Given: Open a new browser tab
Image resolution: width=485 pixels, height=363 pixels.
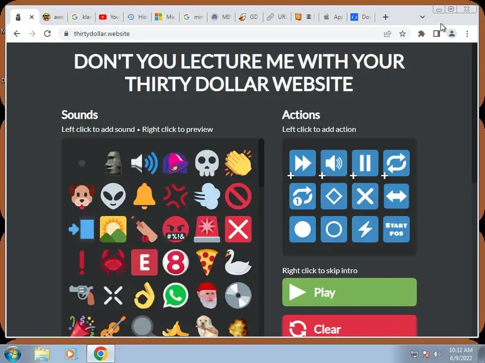Looking at the screenshot, I should coord(386,17).
